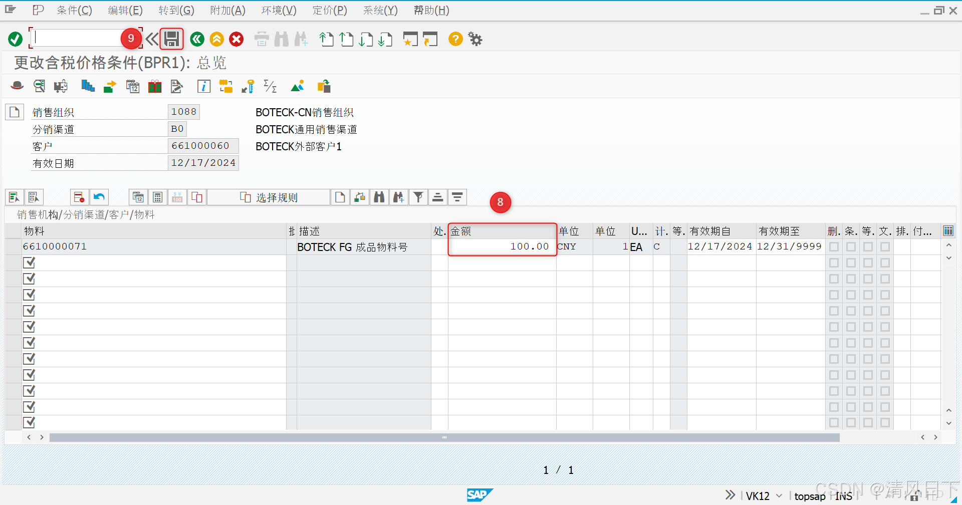Click the Print icon in the toolbar

pyautogui.click(x=262, y=39)
